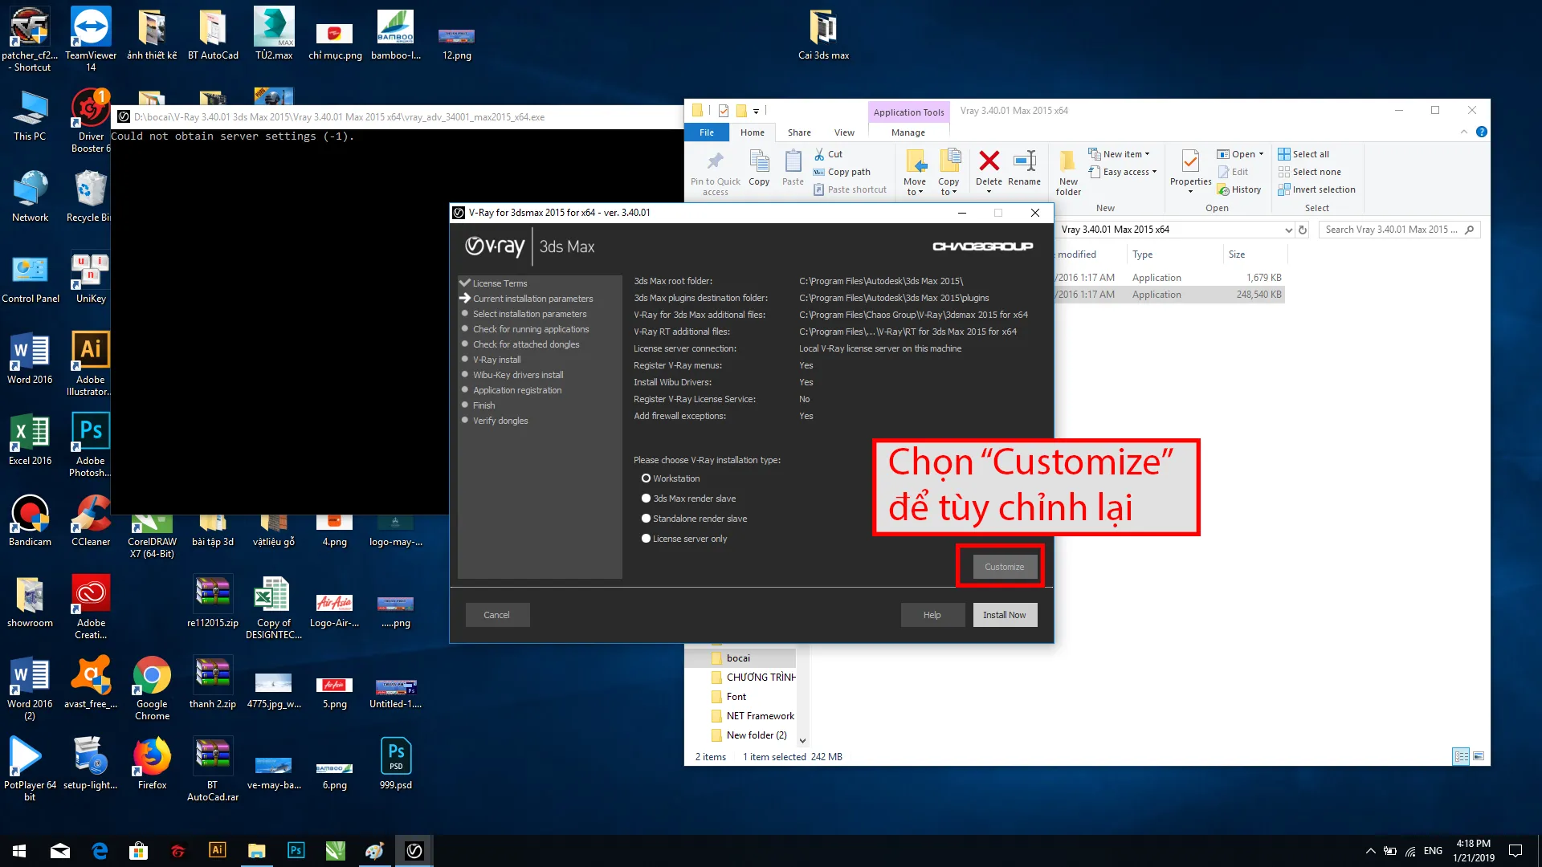Image resolution: width=1542 pixels, height=867 pixels.
Task: Click the navigation pane scroll down arrow
Action: (802, 740)
